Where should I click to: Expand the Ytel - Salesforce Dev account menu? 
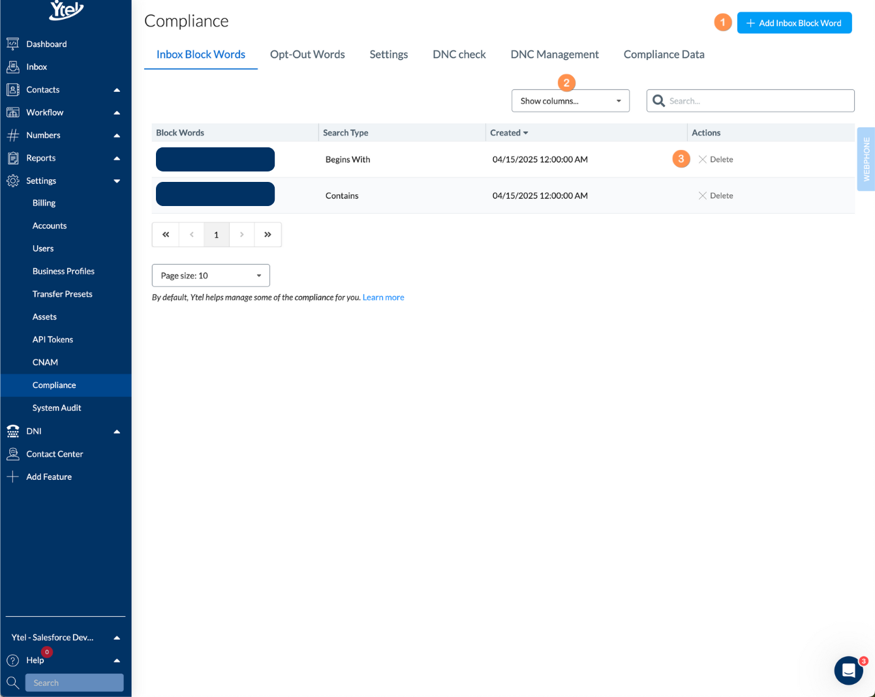click(x=65, y=638)
